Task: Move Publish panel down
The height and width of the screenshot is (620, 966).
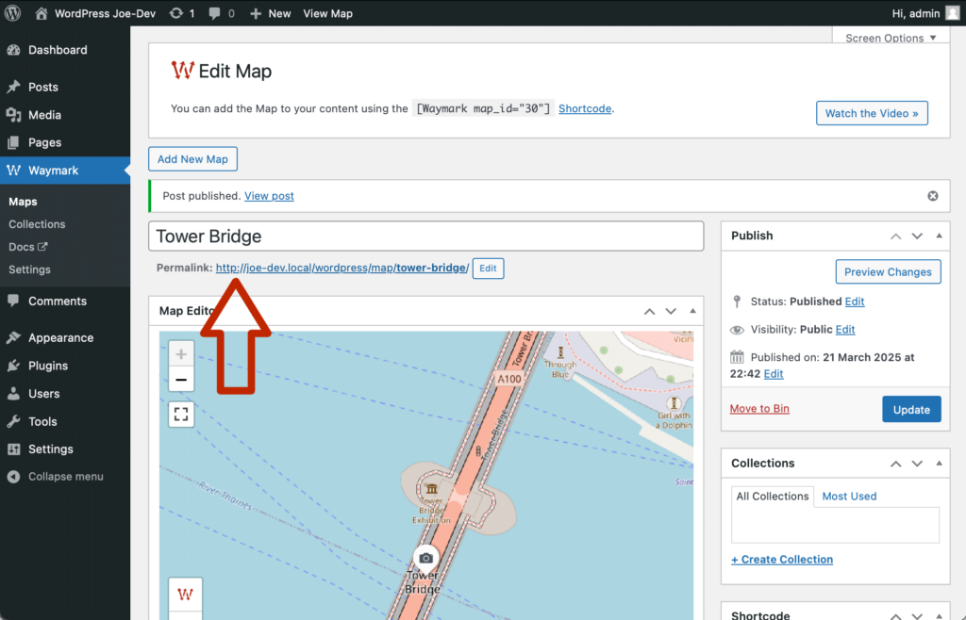Action: [915, 236]
